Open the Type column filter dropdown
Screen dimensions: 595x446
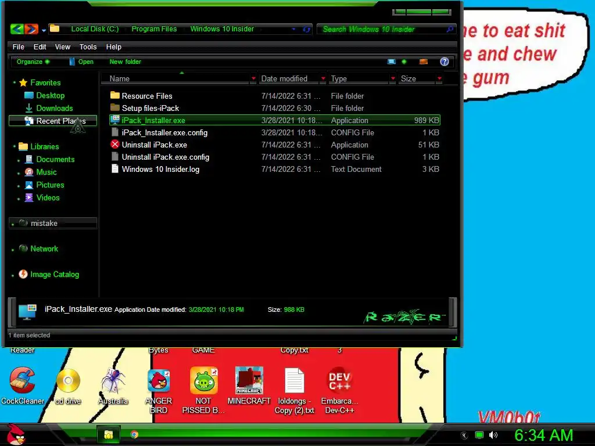393,78
